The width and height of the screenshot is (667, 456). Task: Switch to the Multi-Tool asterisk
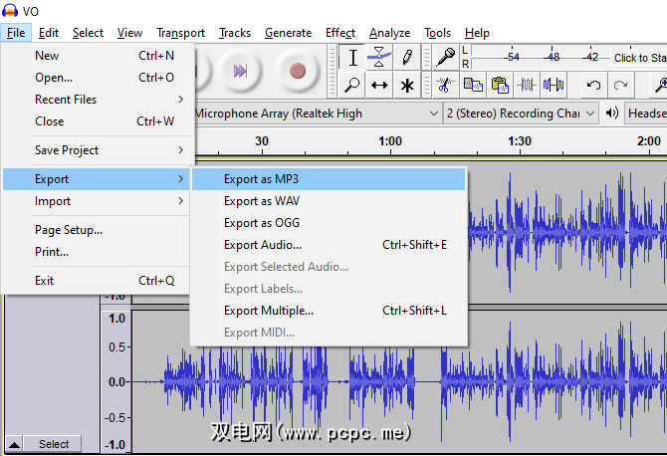click(406, 86)
